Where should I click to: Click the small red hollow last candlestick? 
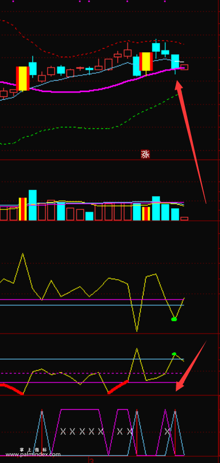(x=184, y=67)
